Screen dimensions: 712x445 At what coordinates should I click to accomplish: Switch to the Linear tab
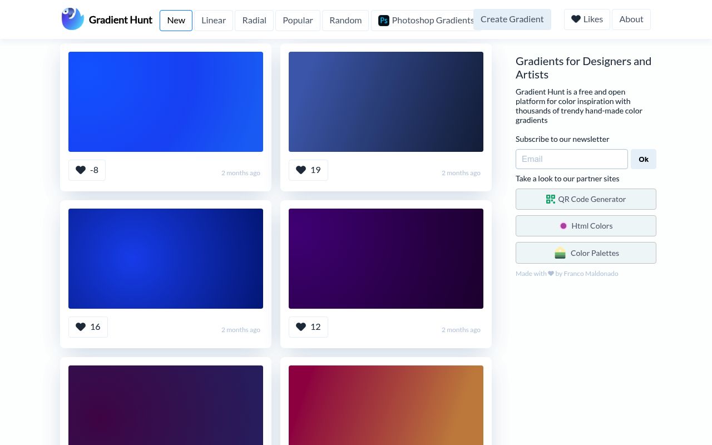[214, 21]
